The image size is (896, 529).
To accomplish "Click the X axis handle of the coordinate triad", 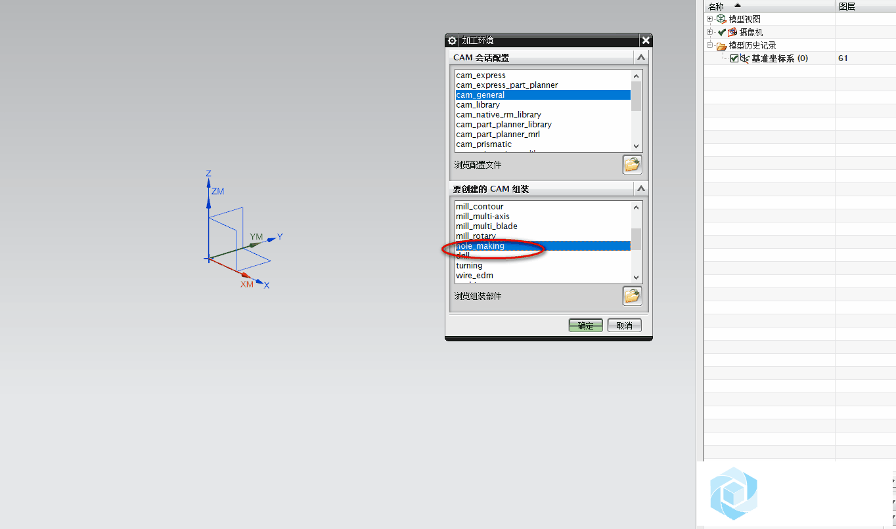I will coord(259,282).
